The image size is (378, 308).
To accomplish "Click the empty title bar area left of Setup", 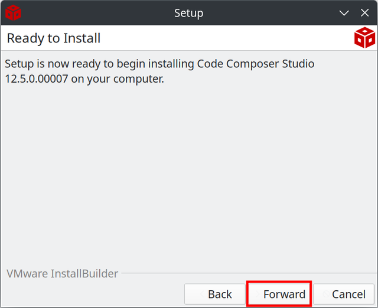I will [96, 13].
